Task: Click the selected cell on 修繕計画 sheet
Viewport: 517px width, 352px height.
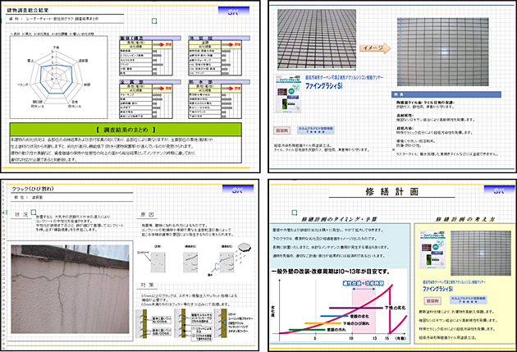Action: tap(295, 213)
